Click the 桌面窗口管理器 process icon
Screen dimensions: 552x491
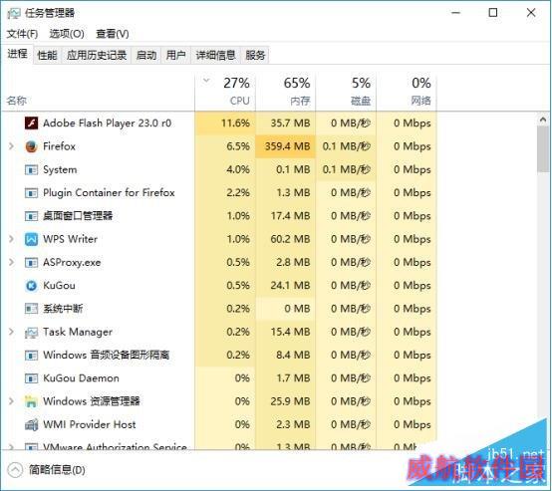click(31, 216)
